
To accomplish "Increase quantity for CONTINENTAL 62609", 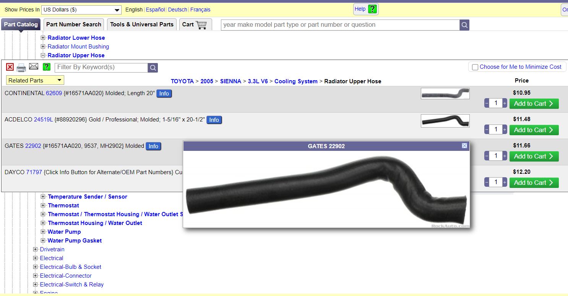I will (505, 104).
